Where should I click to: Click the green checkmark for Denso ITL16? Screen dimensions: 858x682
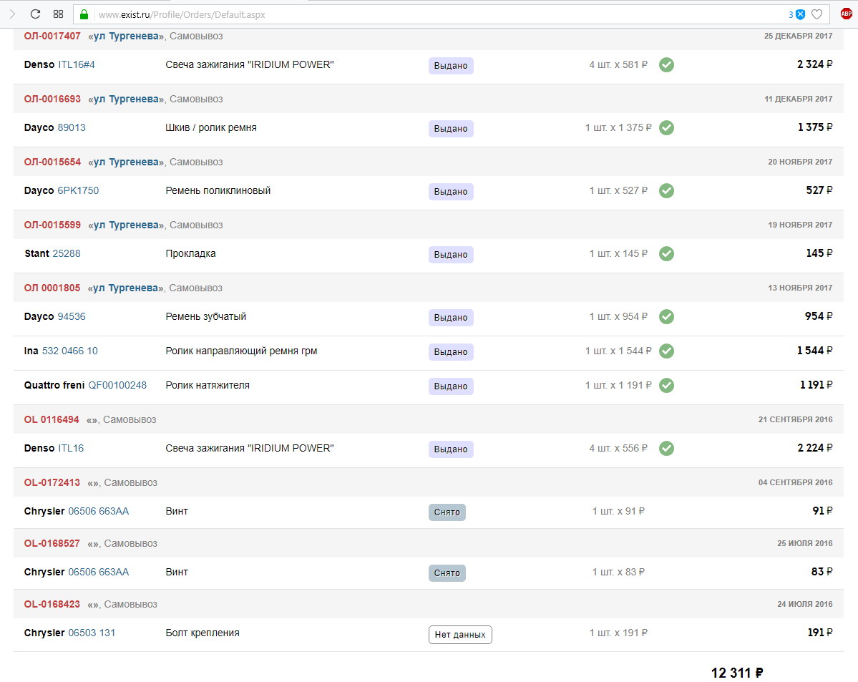point(666,448)
